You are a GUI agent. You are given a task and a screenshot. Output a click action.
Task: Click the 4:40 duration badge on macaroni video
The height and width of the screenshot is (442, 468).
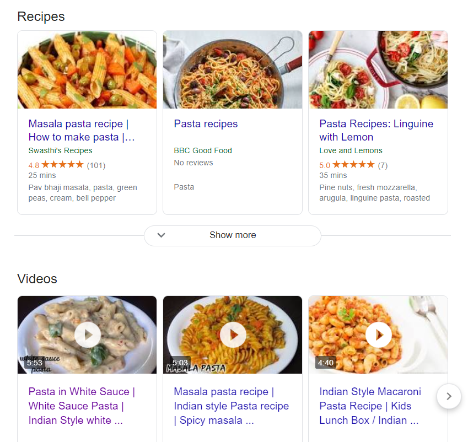326,363
